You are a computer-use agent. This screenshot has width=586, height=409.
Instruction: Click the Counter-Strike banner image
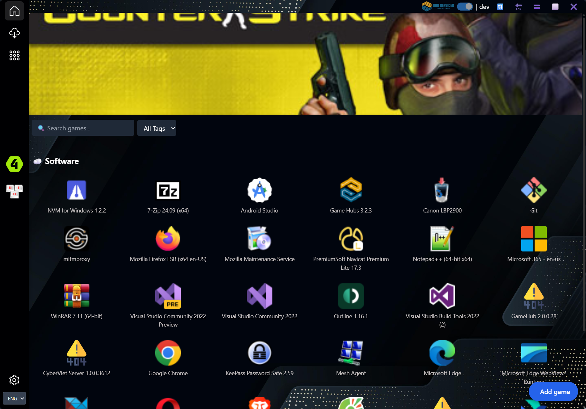pos(305,64)
